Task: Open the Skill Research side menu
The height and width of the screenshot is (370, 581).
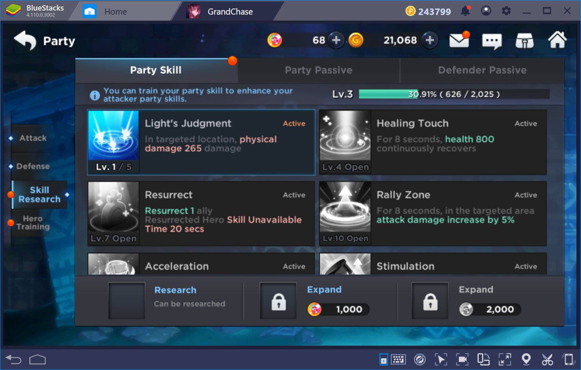Action: pos(39,195)
